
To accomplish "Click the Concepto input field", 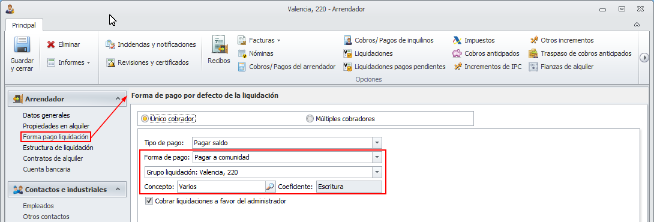I will click(x=221, y=187).
